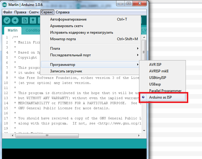Click code line 'GNU General Public License for more details.'

64,108
